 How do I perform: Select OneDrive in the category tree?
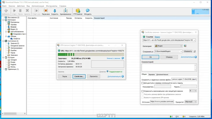click(16, 39)
